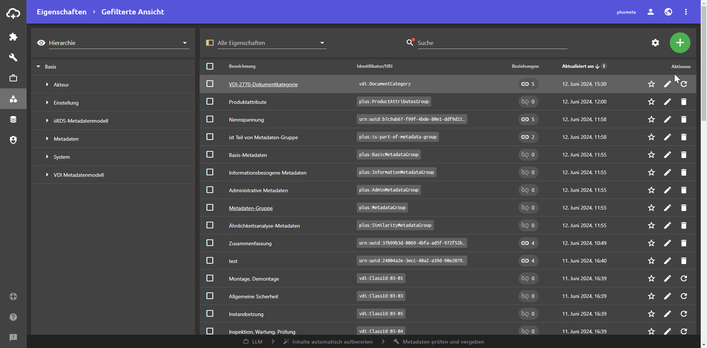The height and width of the screenshot is (348, 707).
Task: Expand the System tree node
Action: click(x=47, y=157)
